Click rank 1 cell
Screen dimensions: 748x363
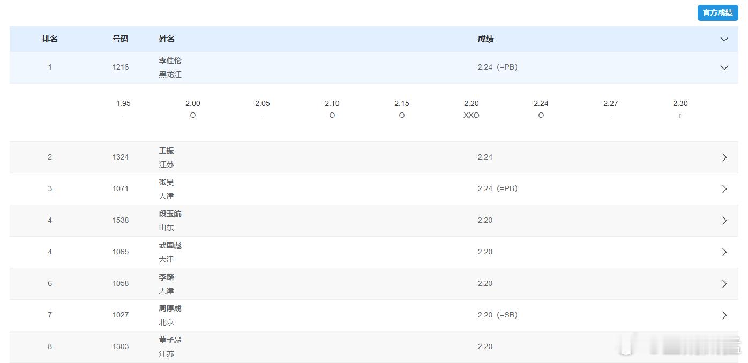50,67
